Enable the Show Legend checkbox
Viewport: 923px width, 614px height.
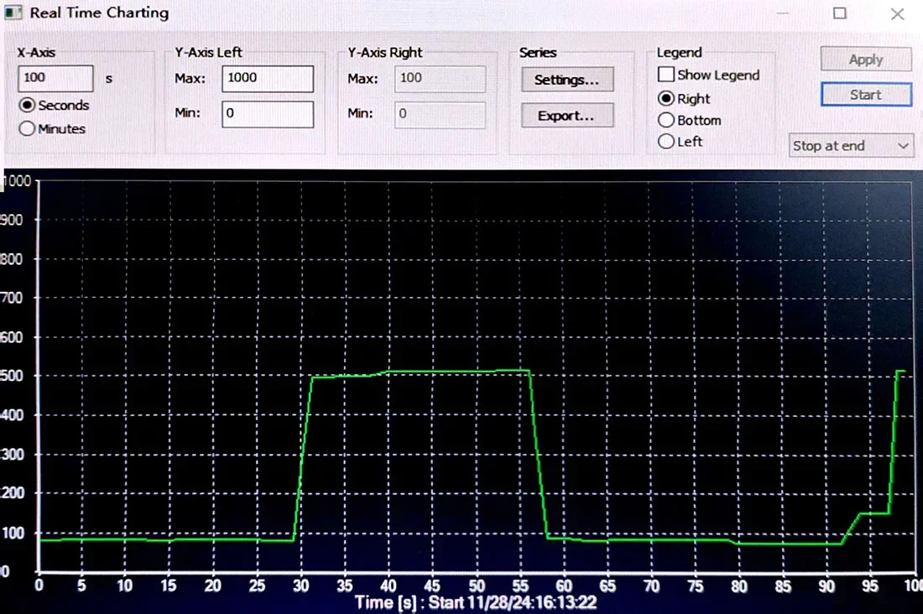click(x=665, y=75)
